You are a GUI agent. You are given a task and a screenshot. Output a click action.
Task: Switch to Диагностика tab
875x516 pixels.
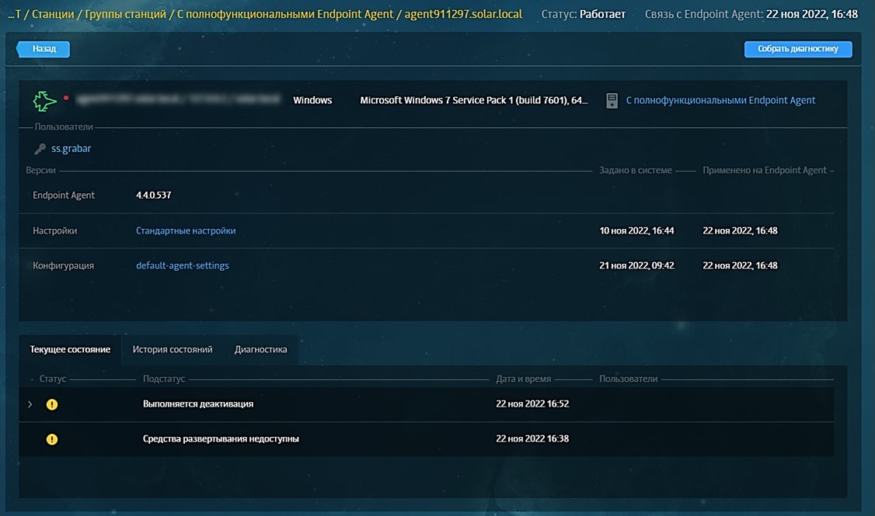click(260, 349)
